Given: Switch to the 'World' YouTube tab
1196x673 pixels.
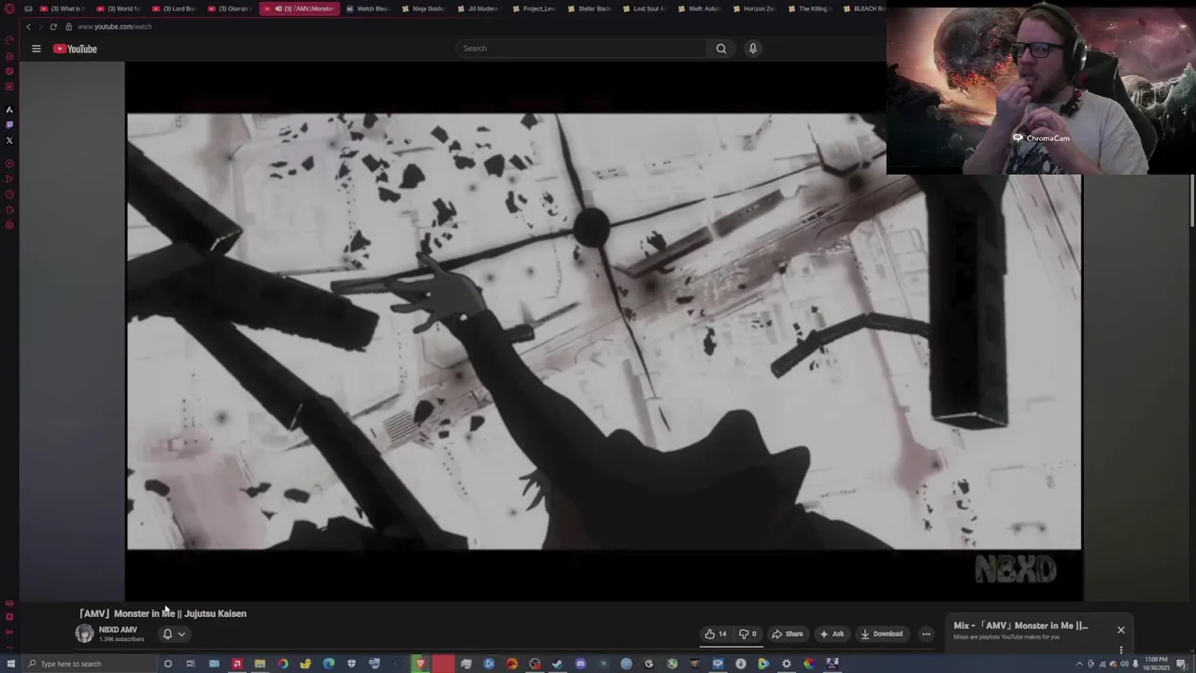Looking at the screenshot, I should click(119, 8).
